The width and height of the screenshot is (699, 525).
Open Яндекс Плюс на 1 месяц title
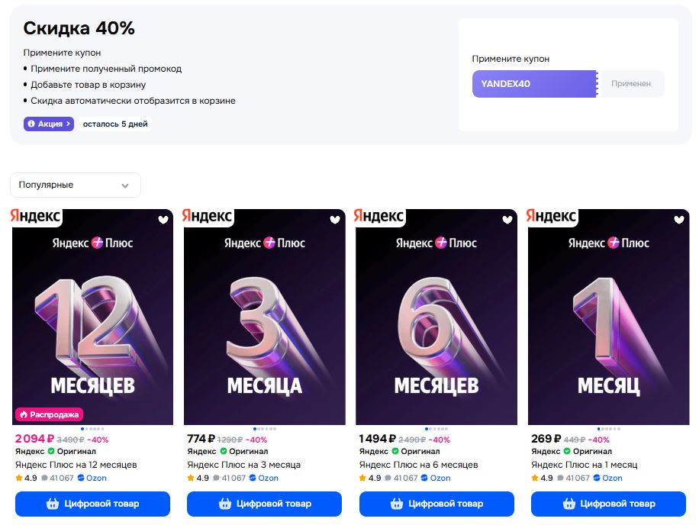point(584,465)
